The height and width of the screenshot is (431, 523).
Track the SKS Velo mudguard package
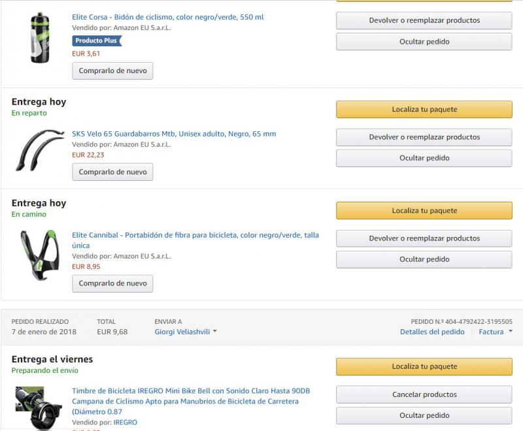[424, 110]
